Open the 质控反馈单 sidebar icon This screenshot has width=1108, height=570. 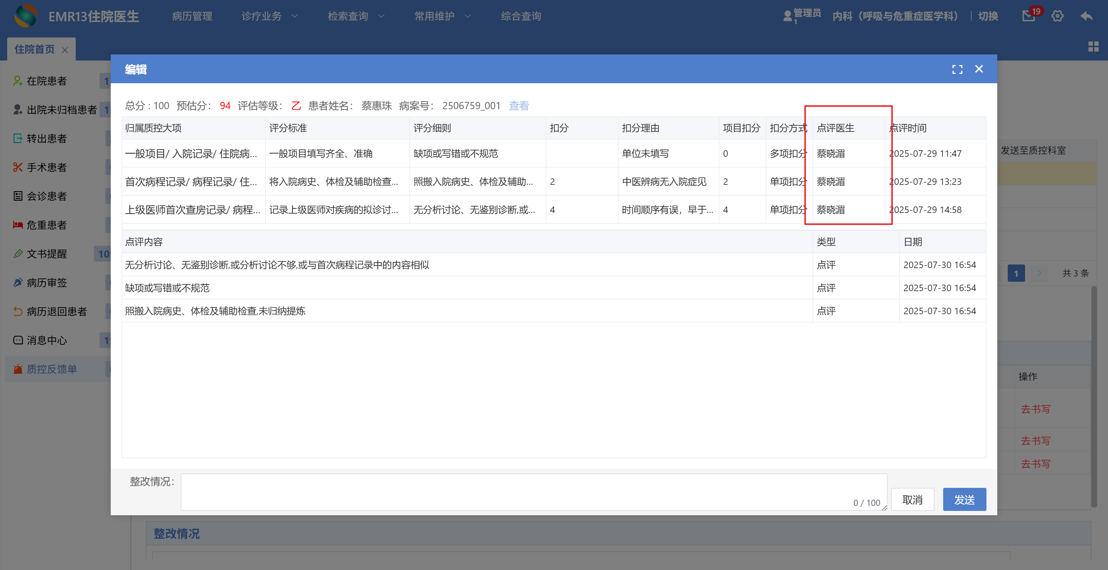pos(18,369)
